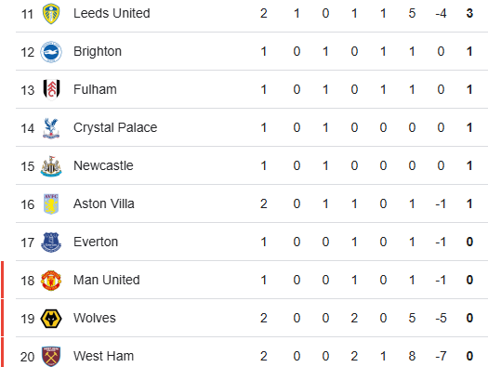Open the West Ham team page
The width and height of the screenshot is (488, 367).
[103, 357]
